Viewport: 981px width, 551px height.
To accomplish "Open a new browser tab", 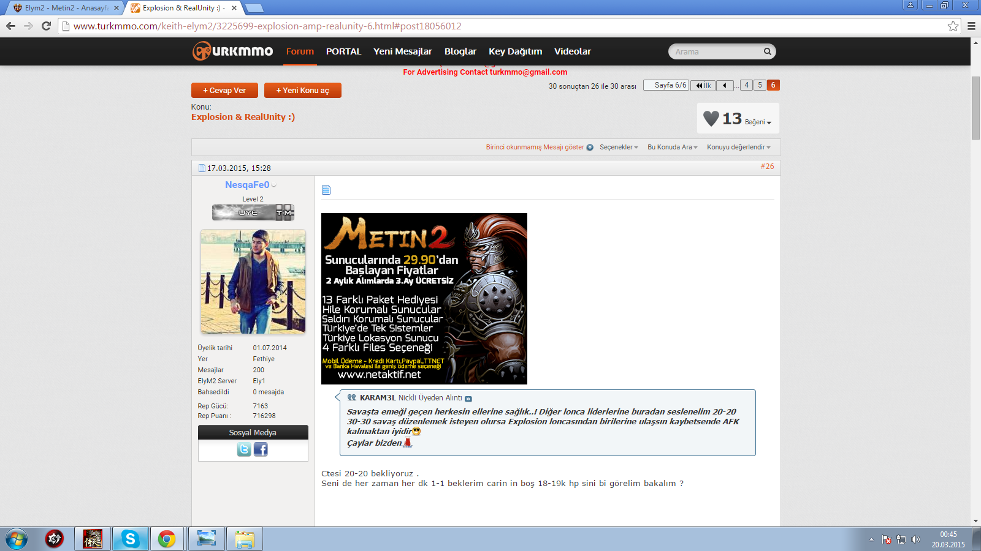I will 254,8.
